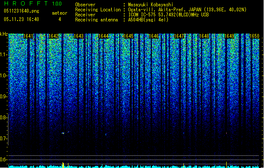Select the filename 0511231640.png
The height and width of the screenshot is (168, 264).
pyautogui.click(x=21, y=11)
